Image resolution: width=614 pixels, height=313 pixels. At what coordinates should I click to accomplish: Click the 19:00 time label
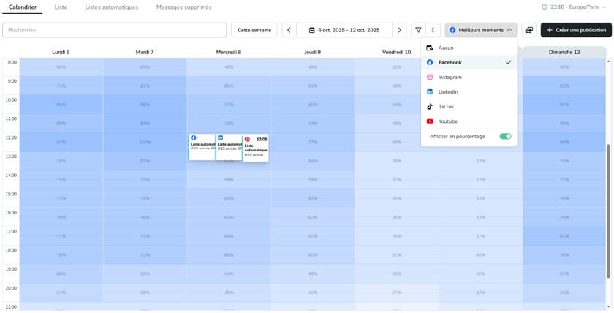click(x=12, y=269)
